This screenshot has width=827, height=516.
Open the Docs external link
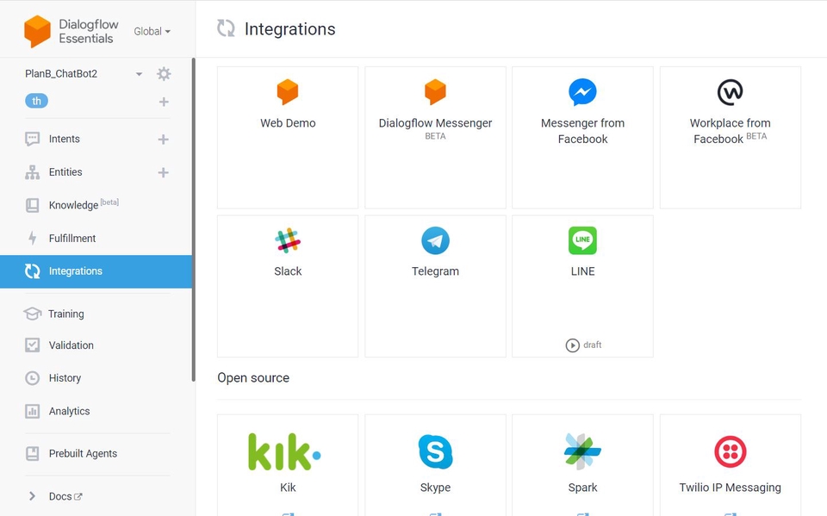(x=65, y=496)
